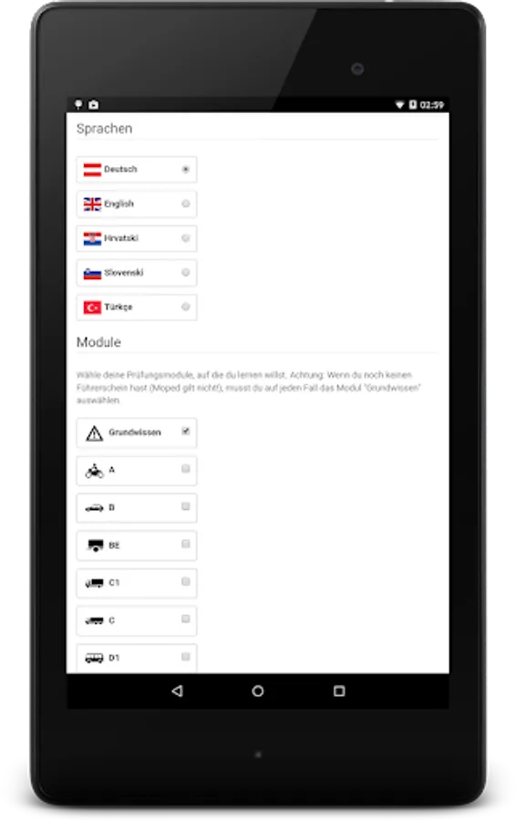Viewport: 516px width, 821px height.
Task: Open recent apps with square button
Action: pyautogui.click(x=339, y=691)
